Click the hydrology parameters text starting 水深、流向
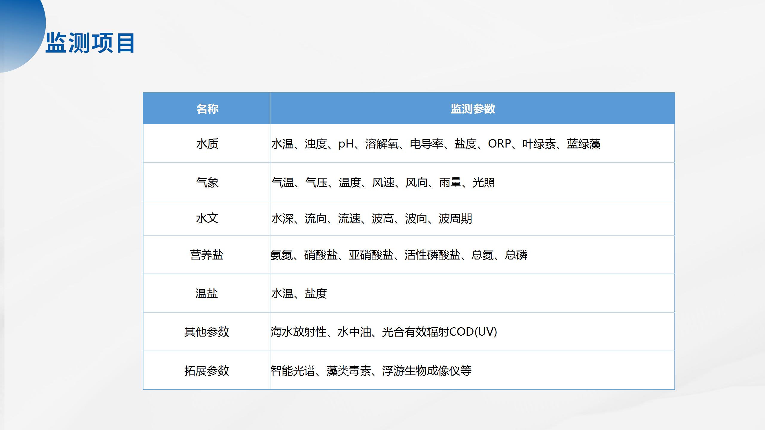This screenshot has height=430, width=765. (371, 219)
